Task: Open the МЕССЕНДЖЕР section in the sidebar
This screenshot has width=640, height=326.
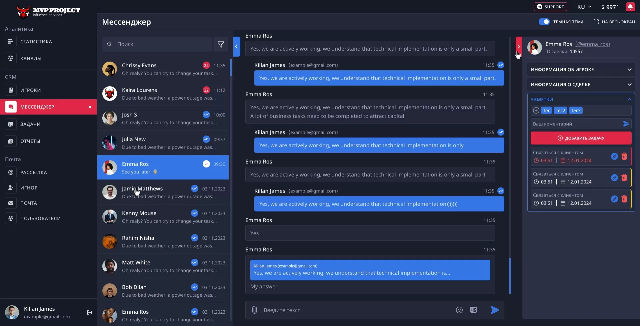Action: 38,107
